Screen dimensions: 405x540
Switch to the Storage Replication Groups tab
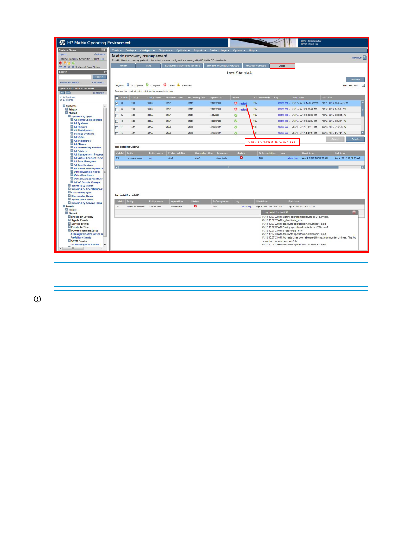[223, 66]
